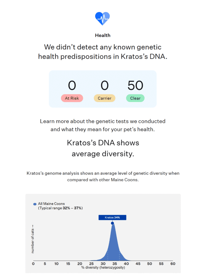This screenshot has height=275, width=206.
Task: Click the blue heart health icon
Action: [102, 19]
